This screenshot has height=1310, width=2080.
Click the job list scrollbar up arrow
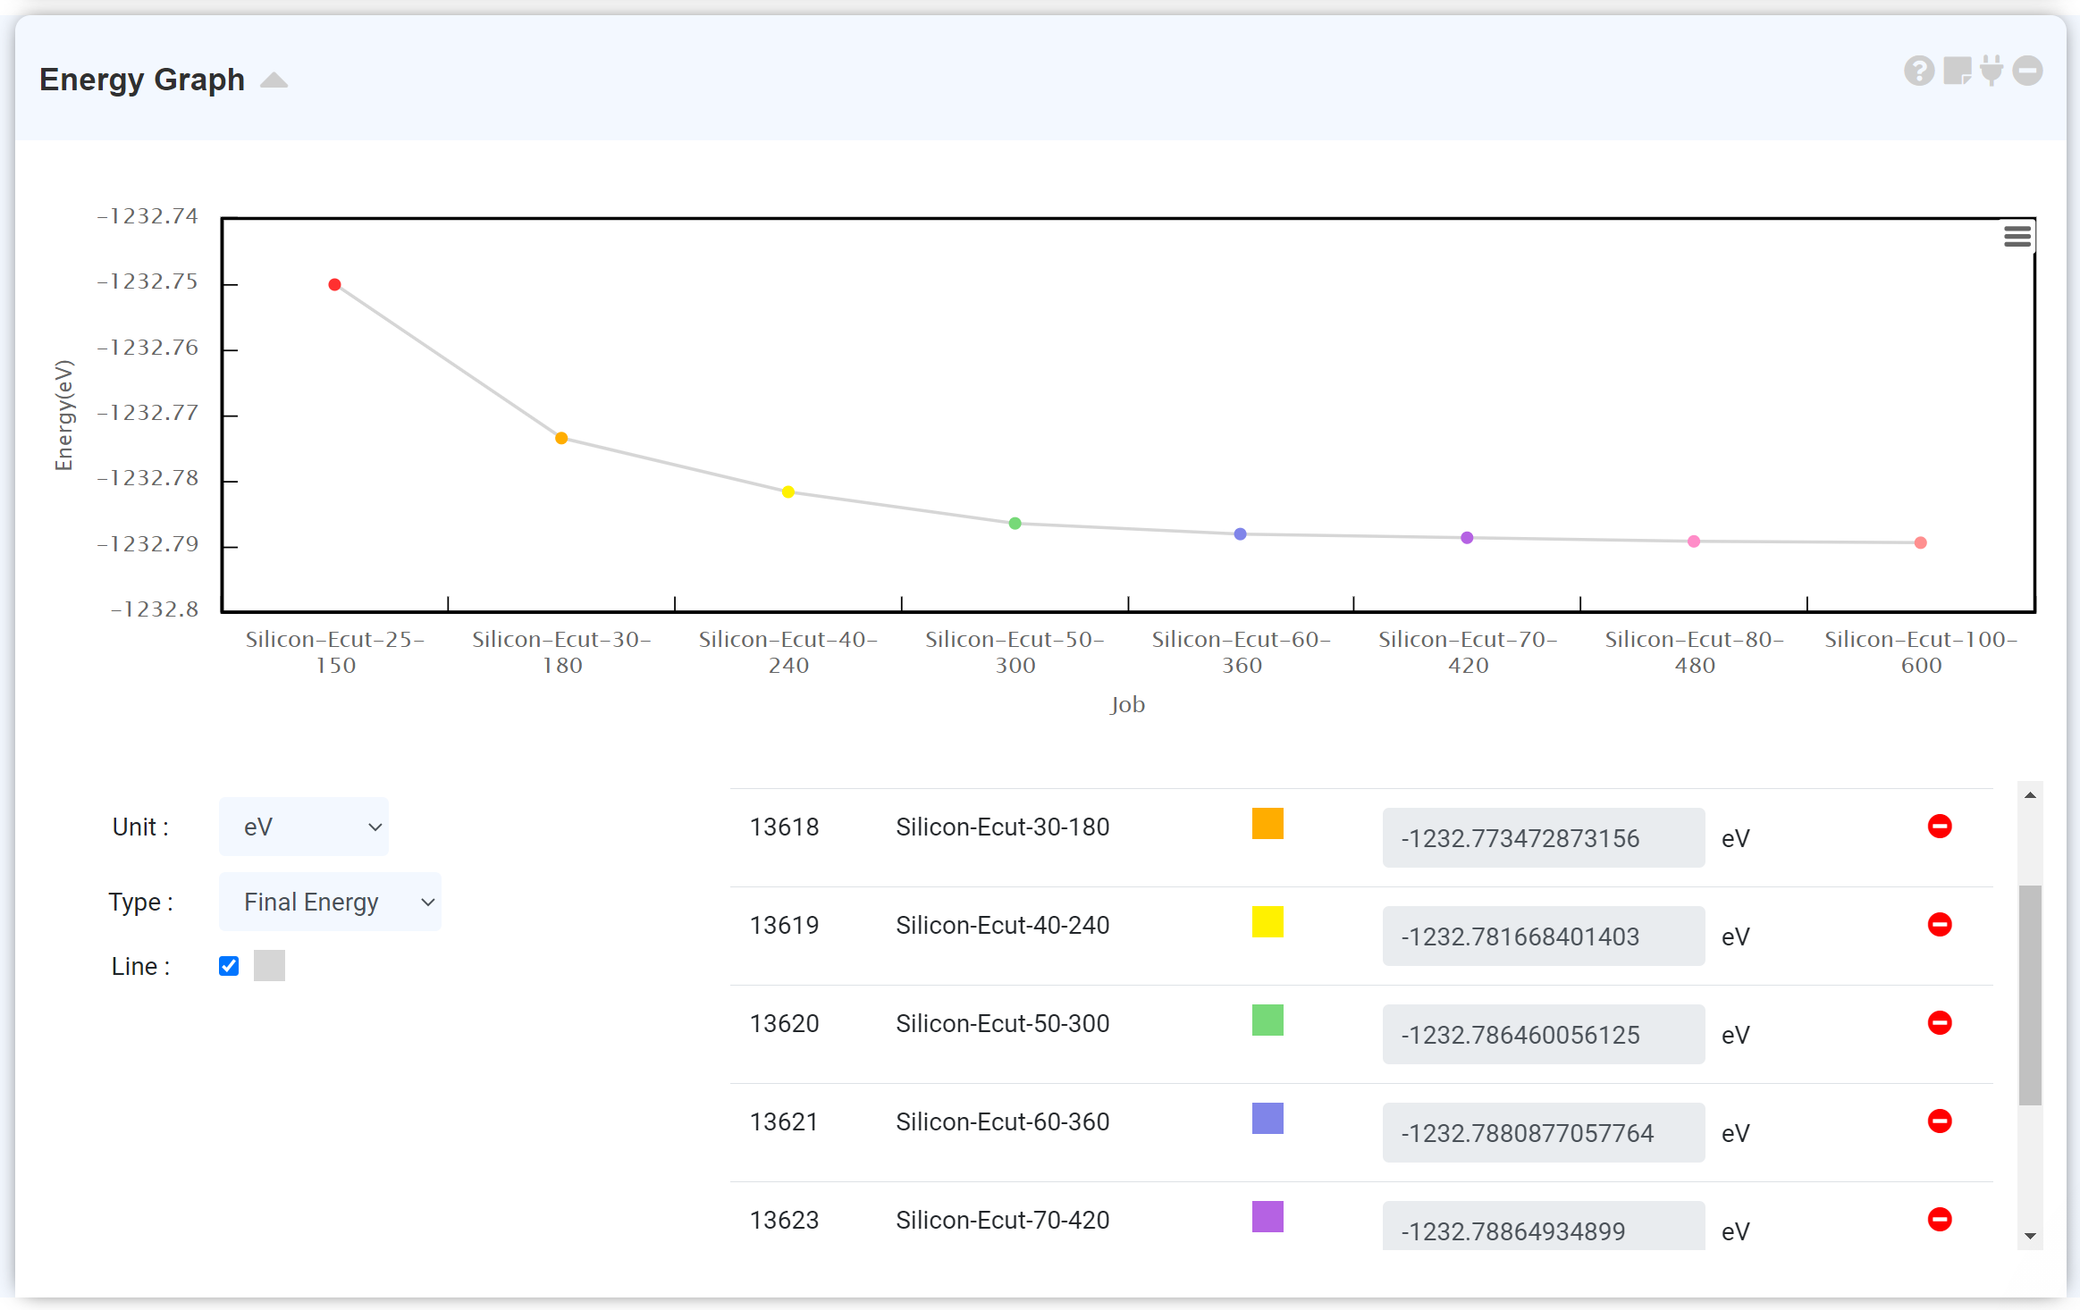2030,794
